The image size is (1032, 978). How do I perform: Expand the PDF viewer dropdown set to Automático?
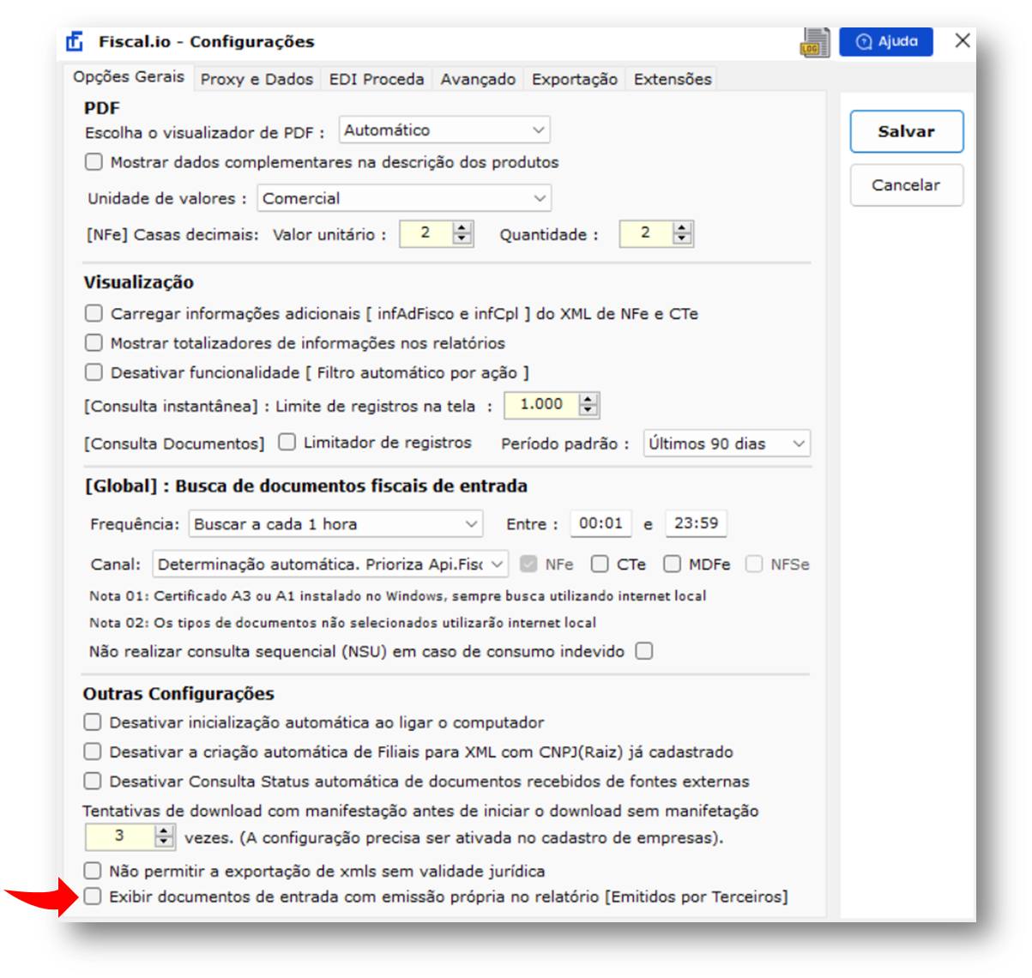(x=444, y=130)
